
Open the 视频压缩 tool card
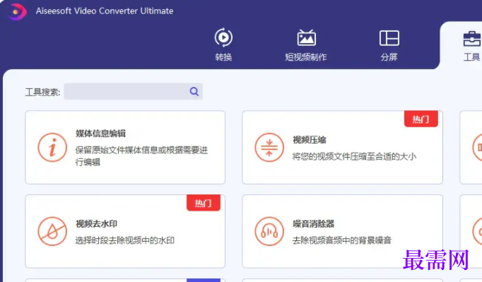point(342,147)
